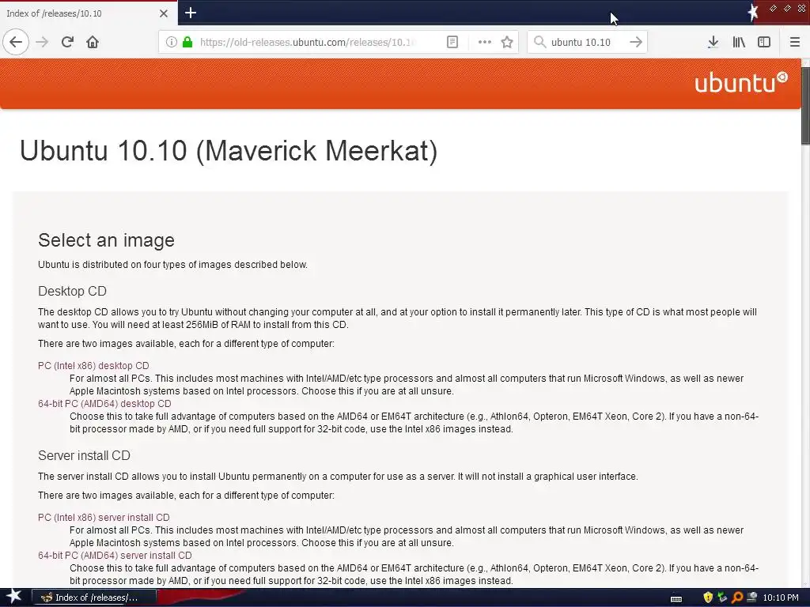Open the star start menu in taskbar
The image size is (810, 607).
pyautogui.click(x=13, y=597)
